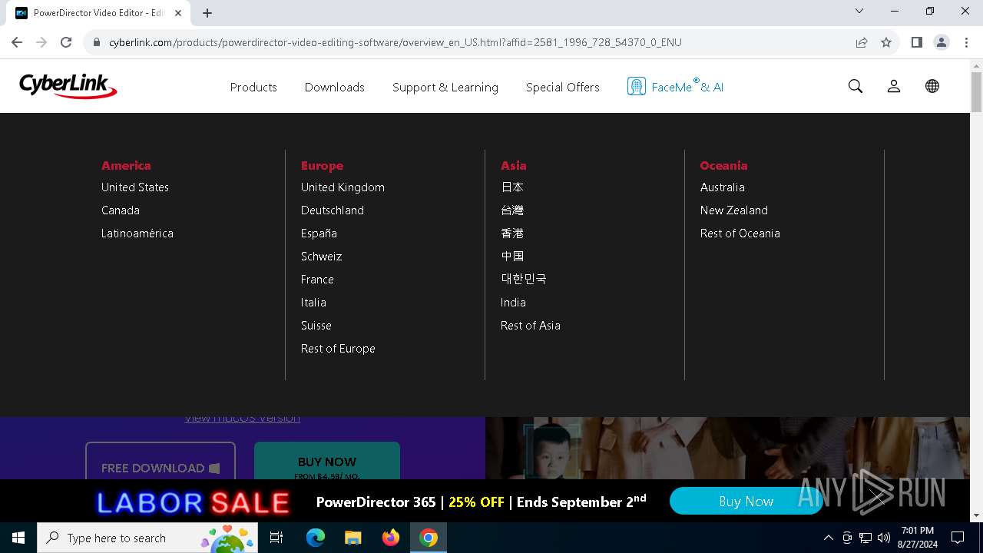Select India region
The width and height of the screenshot is (983, 553).
point(513,303)
